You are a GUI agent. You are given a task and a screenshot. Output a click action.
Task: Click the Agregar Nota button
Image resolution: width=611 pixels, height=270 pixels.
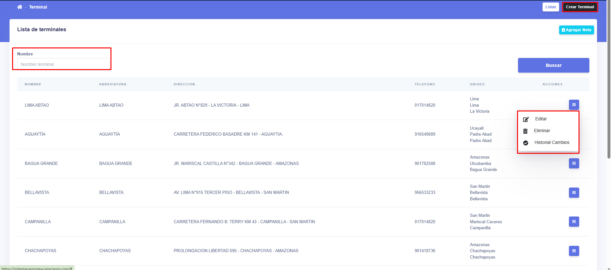pyautogui.click(x=576, y=30)
